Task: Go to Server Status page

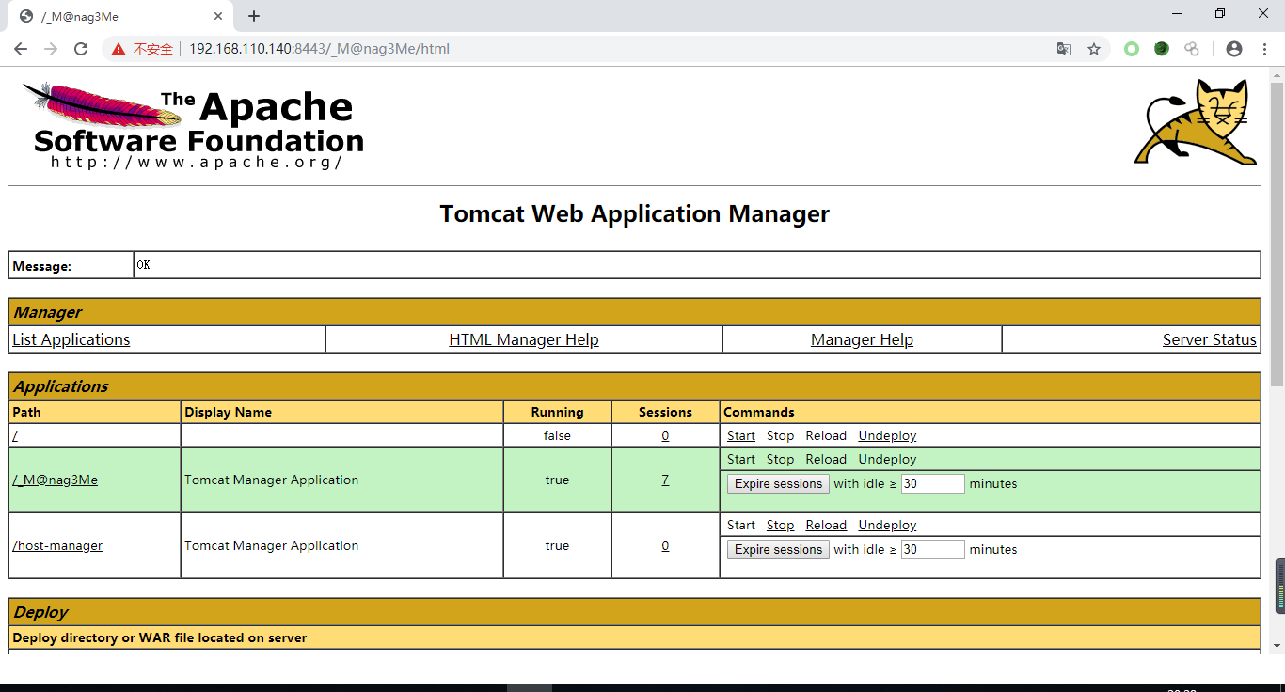Action: click(x=1209, y=339)
